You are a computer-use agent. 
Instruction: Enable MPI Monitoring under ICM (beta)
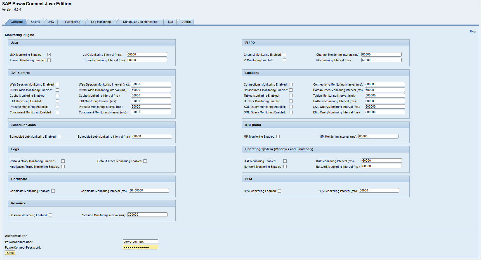point(278,137)
